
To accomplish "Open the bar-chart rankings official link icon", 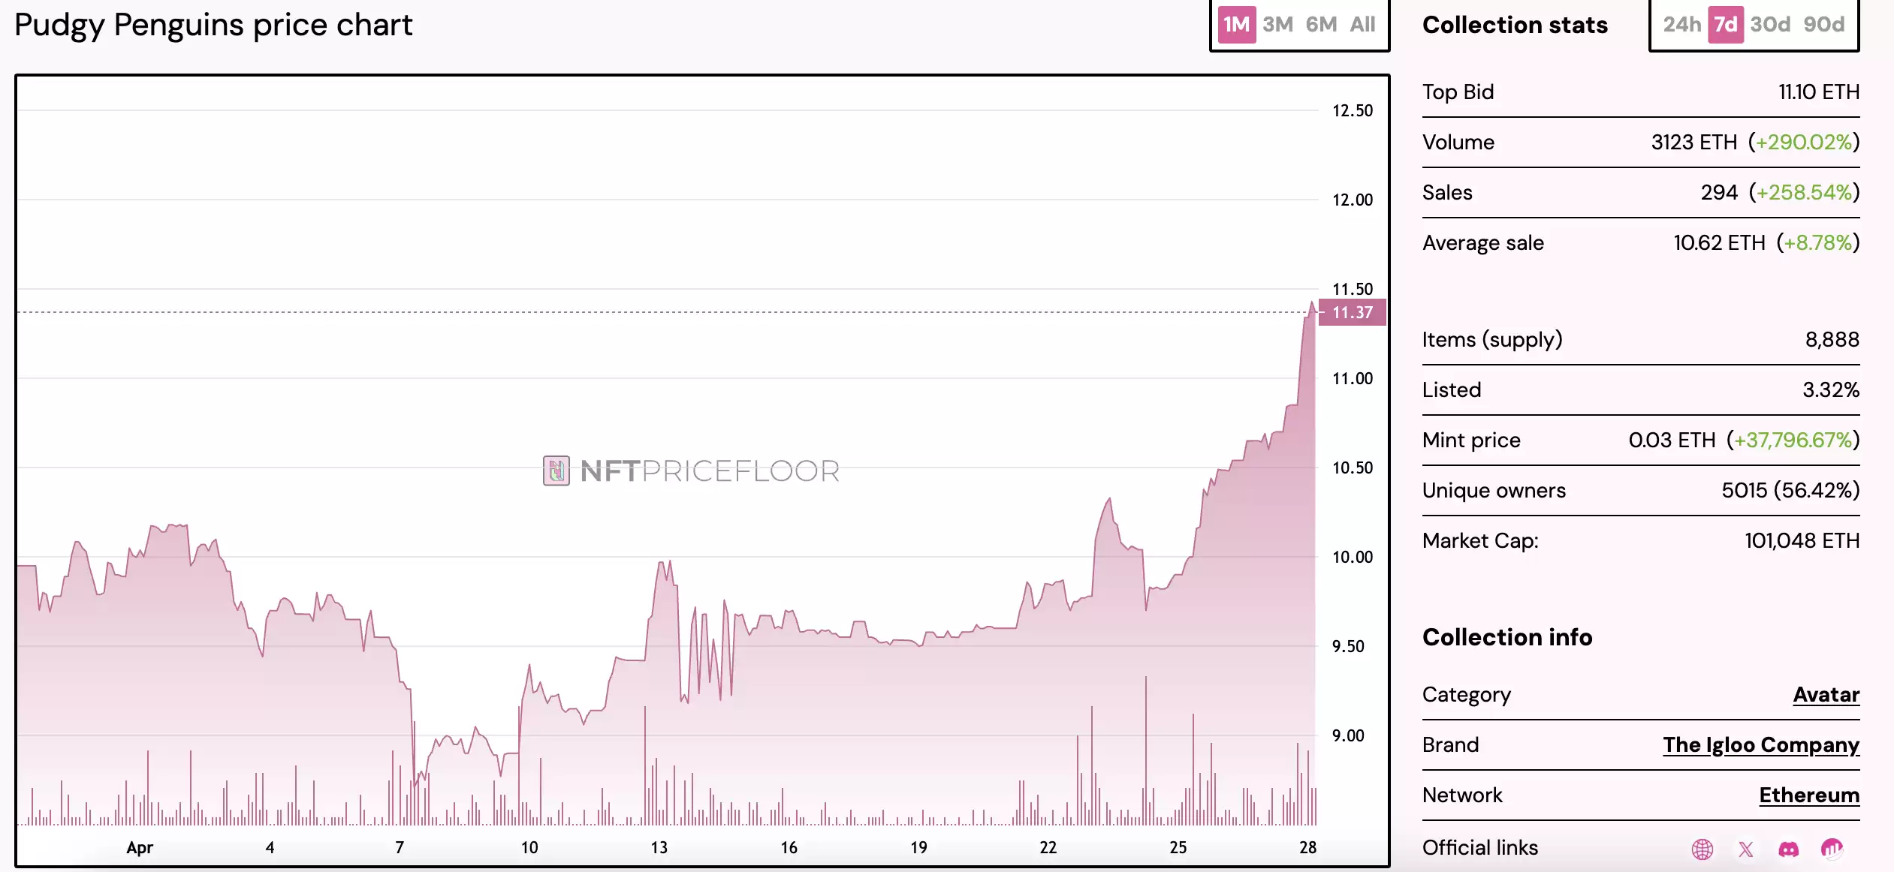I will [x=1832, y=849].
